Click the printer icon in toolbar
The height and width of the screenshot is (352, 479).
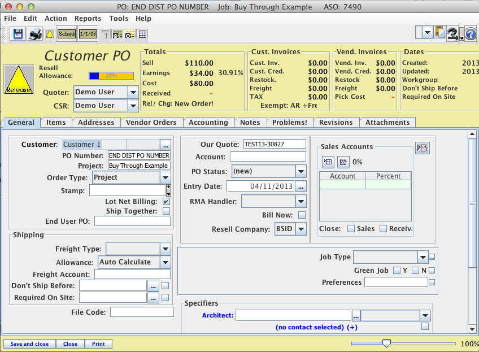click(35, 34)
